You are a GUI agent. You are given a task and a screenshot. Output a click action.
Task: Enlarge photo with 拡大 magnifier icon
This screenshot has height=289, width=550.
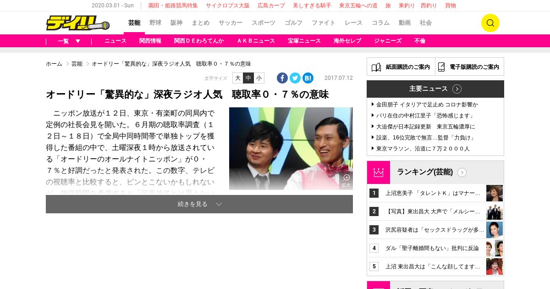346,180
